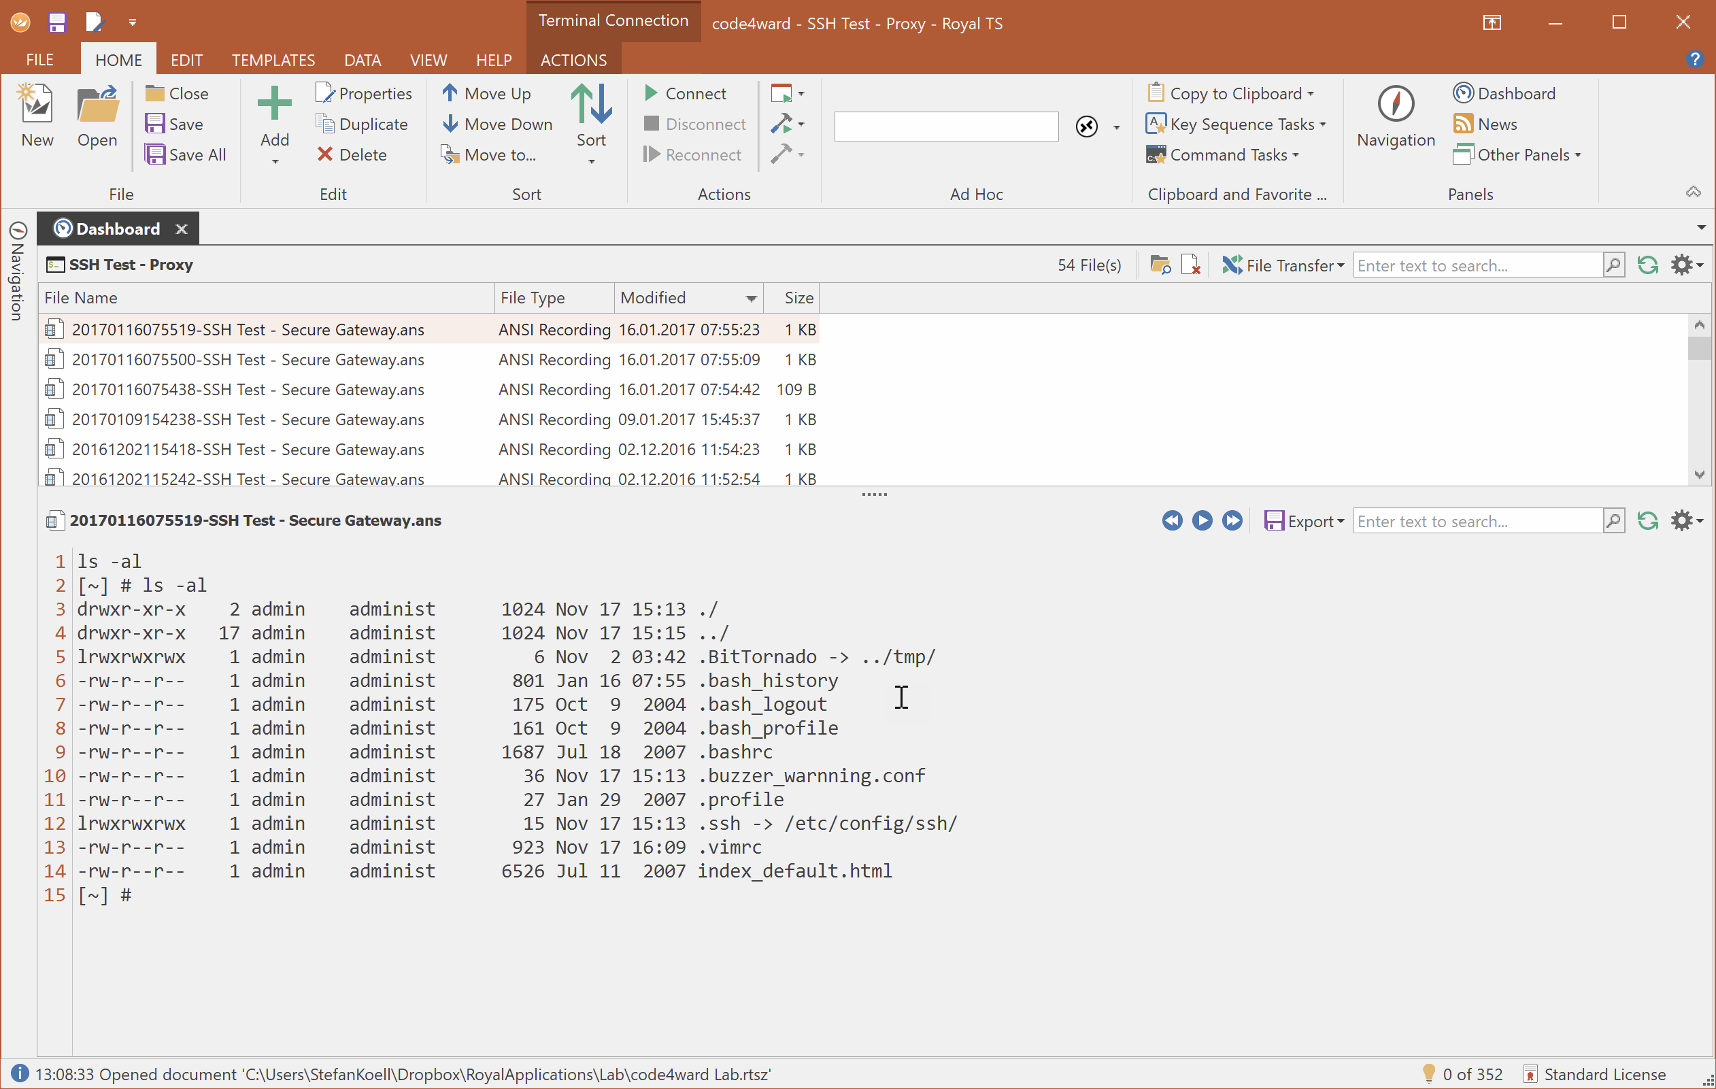Expand the Copy to Clipboard dropdown

[x=1310, y=94]
